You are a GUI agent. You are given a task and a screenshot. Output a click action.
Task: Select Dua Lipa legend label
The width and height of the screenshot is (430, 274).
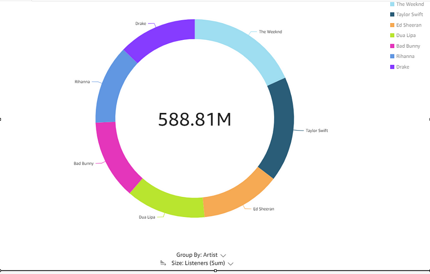pyautogui.click(x=406, y=35)
